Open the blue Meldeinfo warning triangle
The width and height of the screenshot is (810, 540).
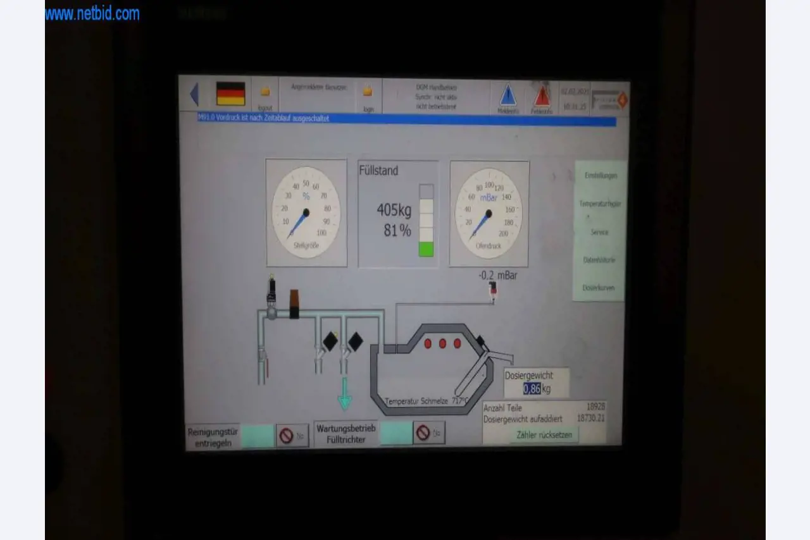tap(508, 96)
